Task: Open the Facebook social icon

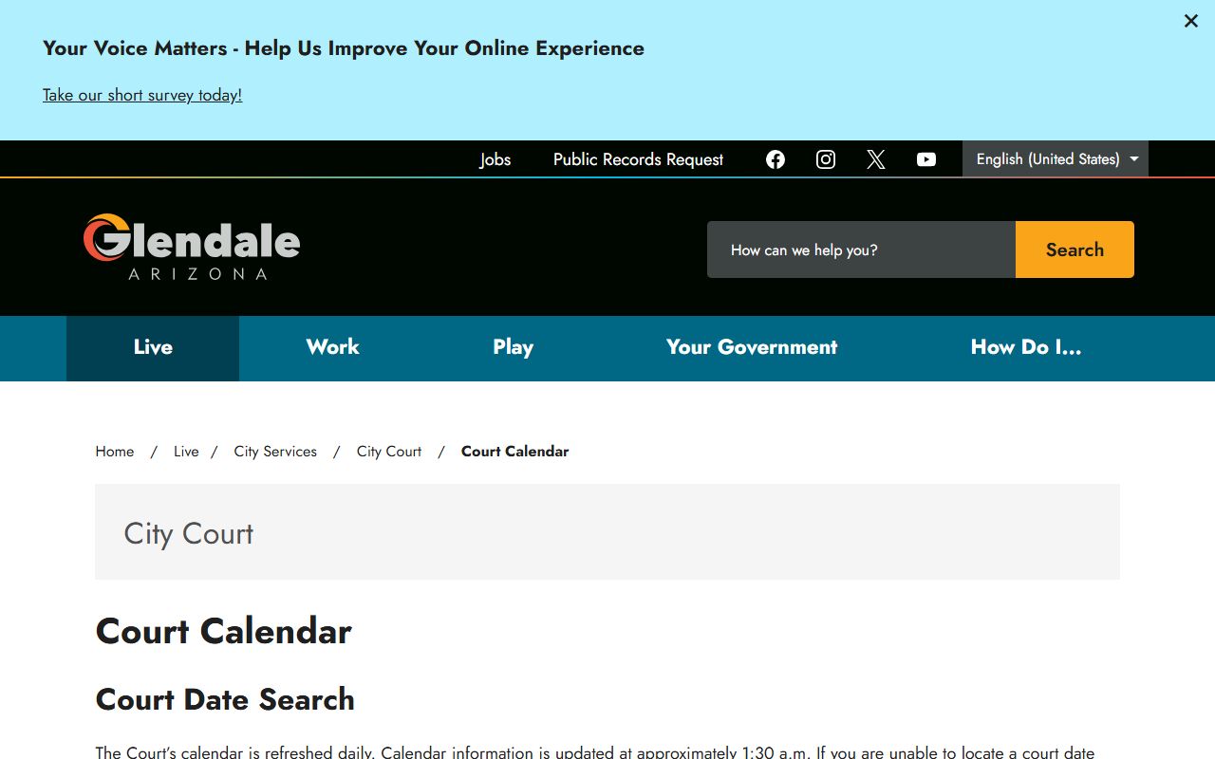Action: [776, 159]
